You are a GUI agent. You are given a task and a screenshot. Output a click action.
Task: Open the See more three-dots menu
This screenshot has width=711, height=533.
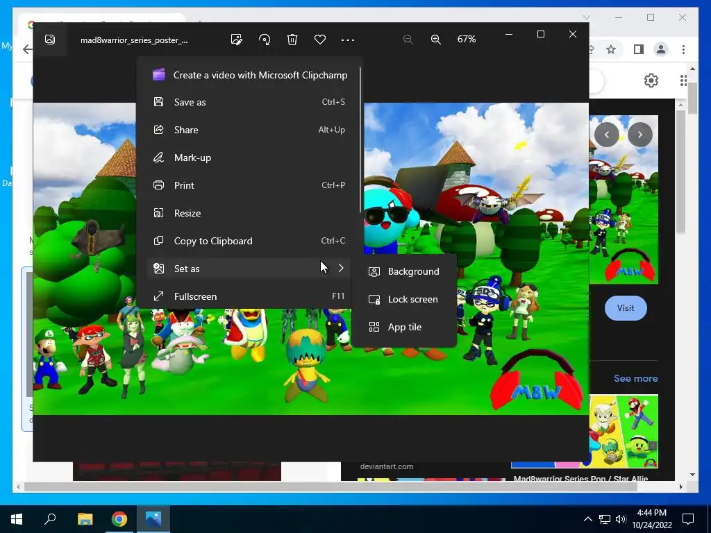348,40
